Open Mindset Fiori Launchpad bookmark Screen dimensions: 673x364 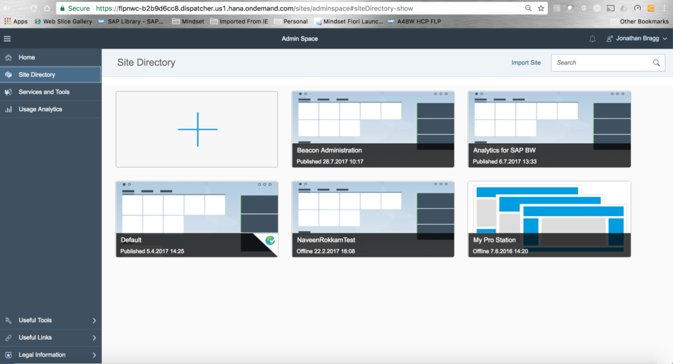[x=348, y=22]
